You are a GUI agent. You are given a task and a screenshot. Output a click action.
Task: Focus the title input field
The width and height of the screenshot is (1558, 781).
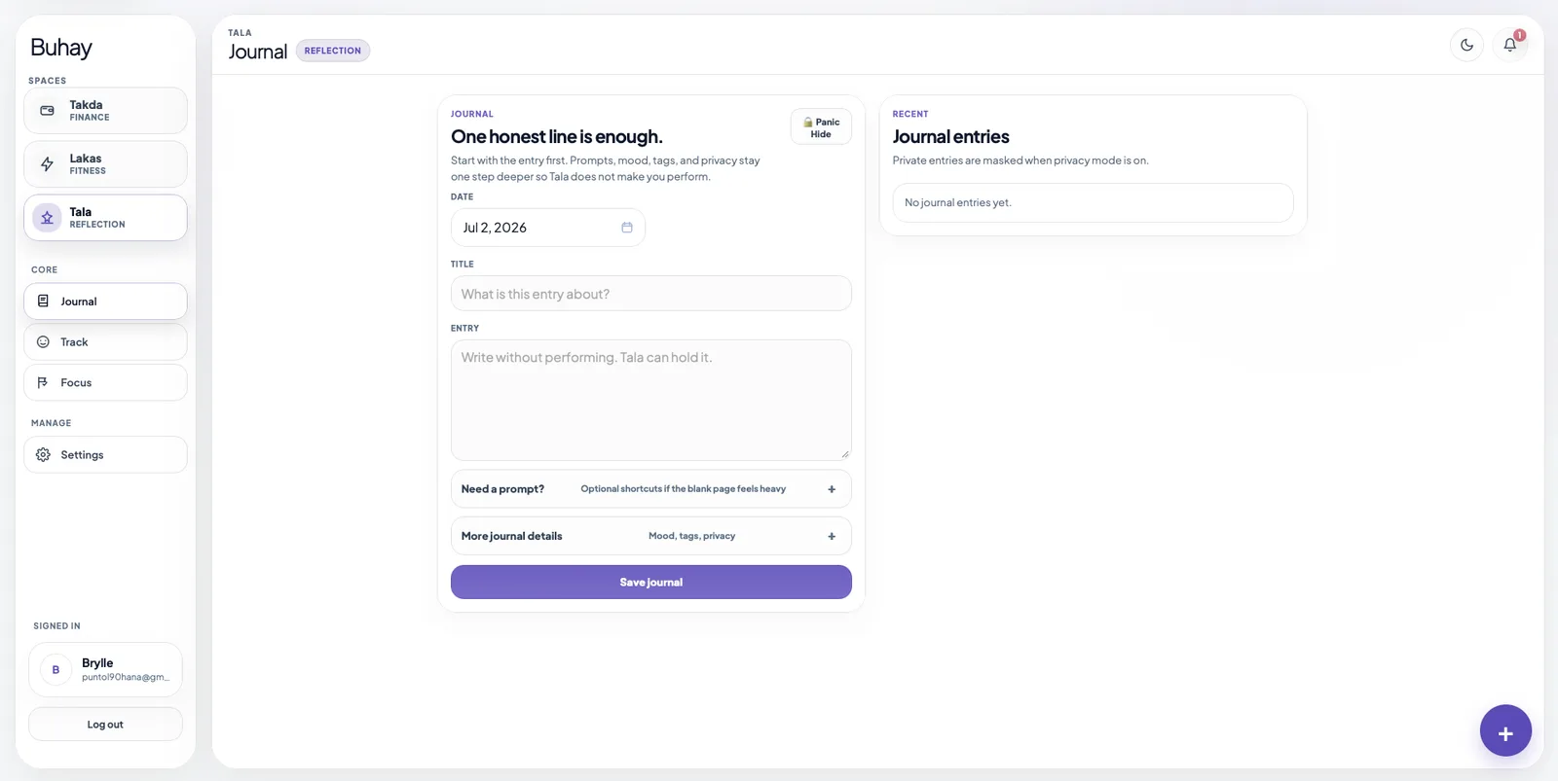point(650,294)
